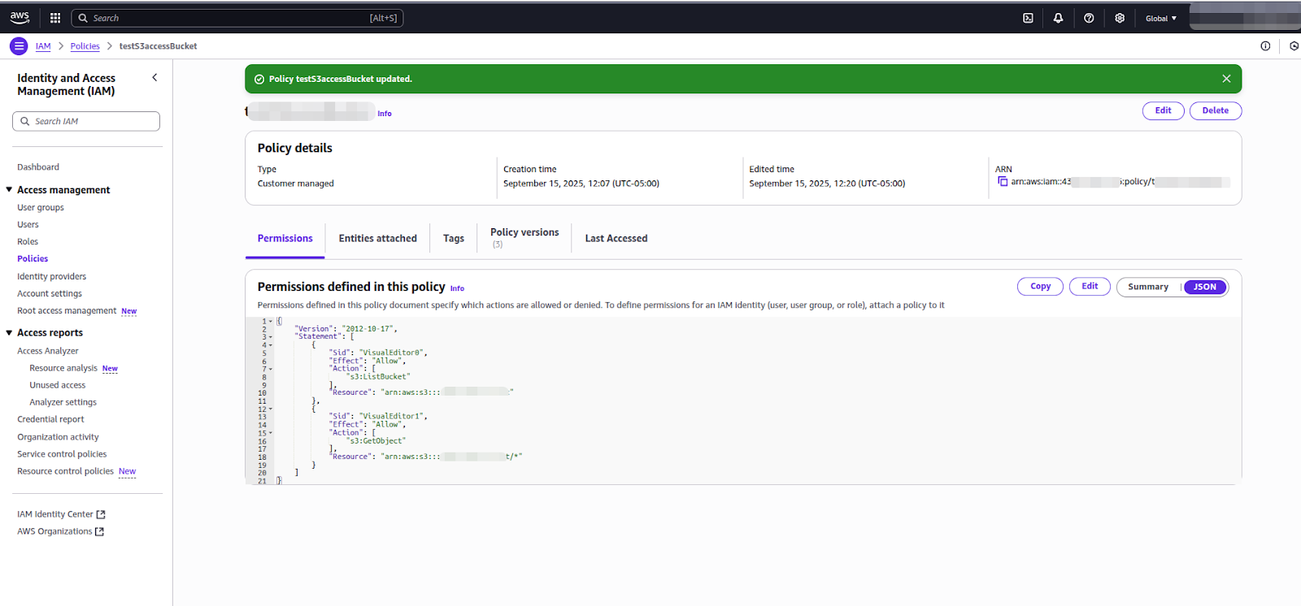Switch to the Entities attached tab
1301x606 pixels.
[x=377, y=239]
